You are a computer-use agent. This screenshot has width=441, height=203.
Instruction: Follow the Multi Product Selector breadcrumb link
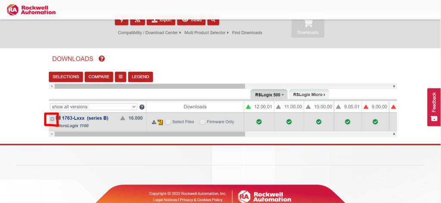point(205,33)
